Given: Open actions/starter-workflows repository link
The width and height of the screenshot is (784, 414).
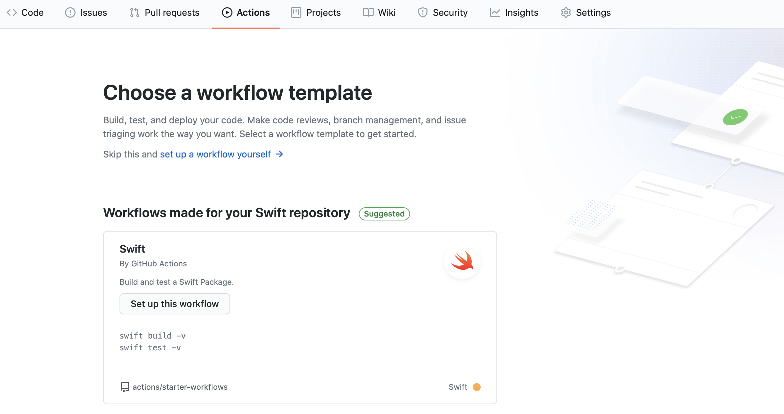Looking at the screenshot, I should coord(180,387).
